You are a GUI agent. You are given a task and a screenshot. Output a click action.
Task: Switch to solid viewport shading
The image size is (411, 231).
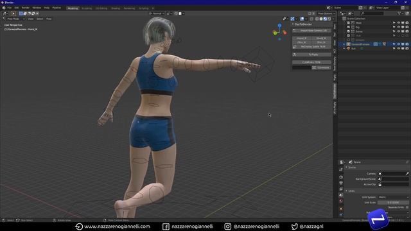point(321,19)
